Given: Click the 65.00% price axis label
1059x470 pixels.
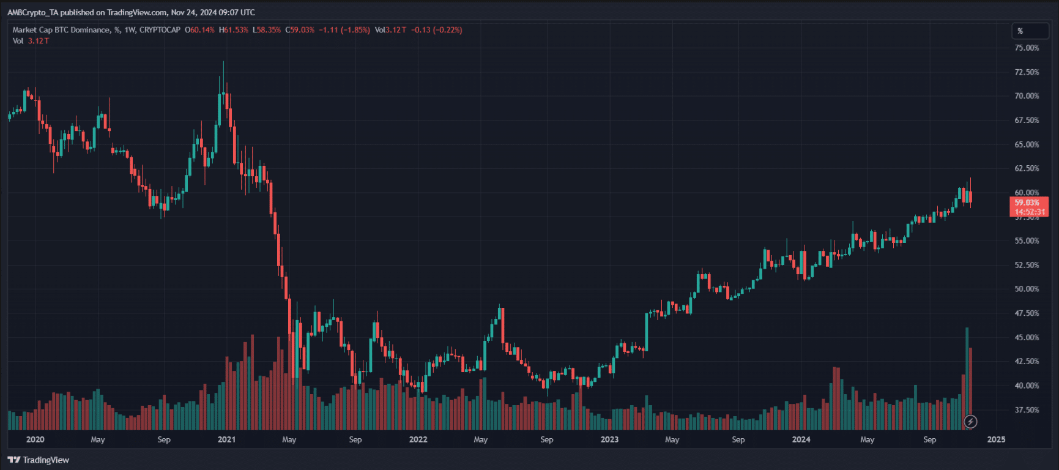Looking at the screenshot, I should pyautogui.click(x=1027, y=145).
